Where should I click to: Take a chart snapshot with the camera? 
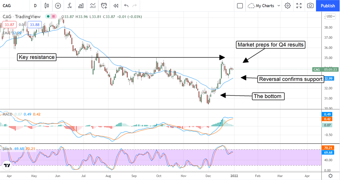(x=310, y=6)
